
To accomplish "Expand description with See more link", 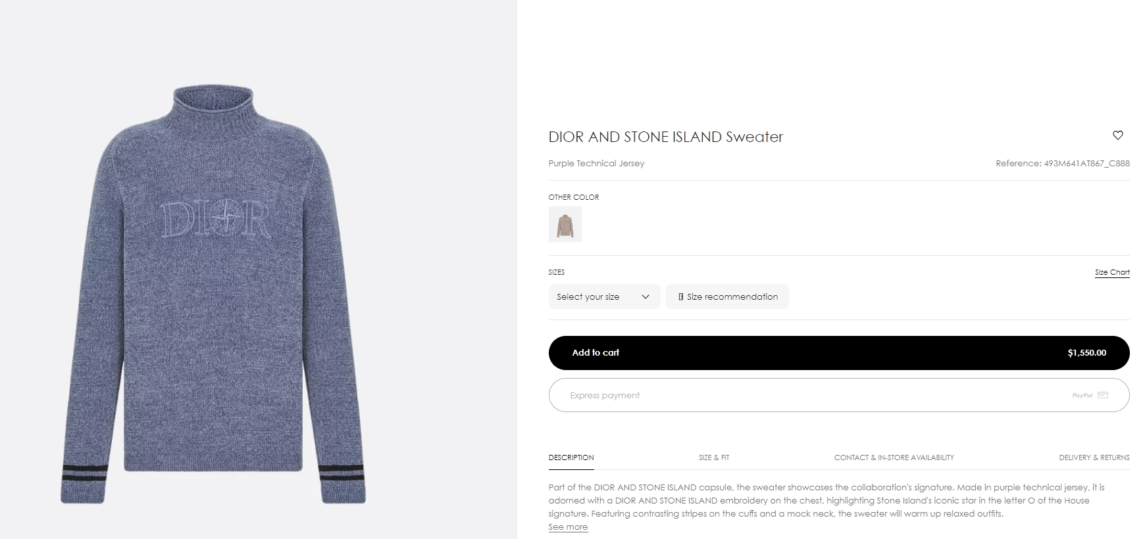I will [568, 527].
